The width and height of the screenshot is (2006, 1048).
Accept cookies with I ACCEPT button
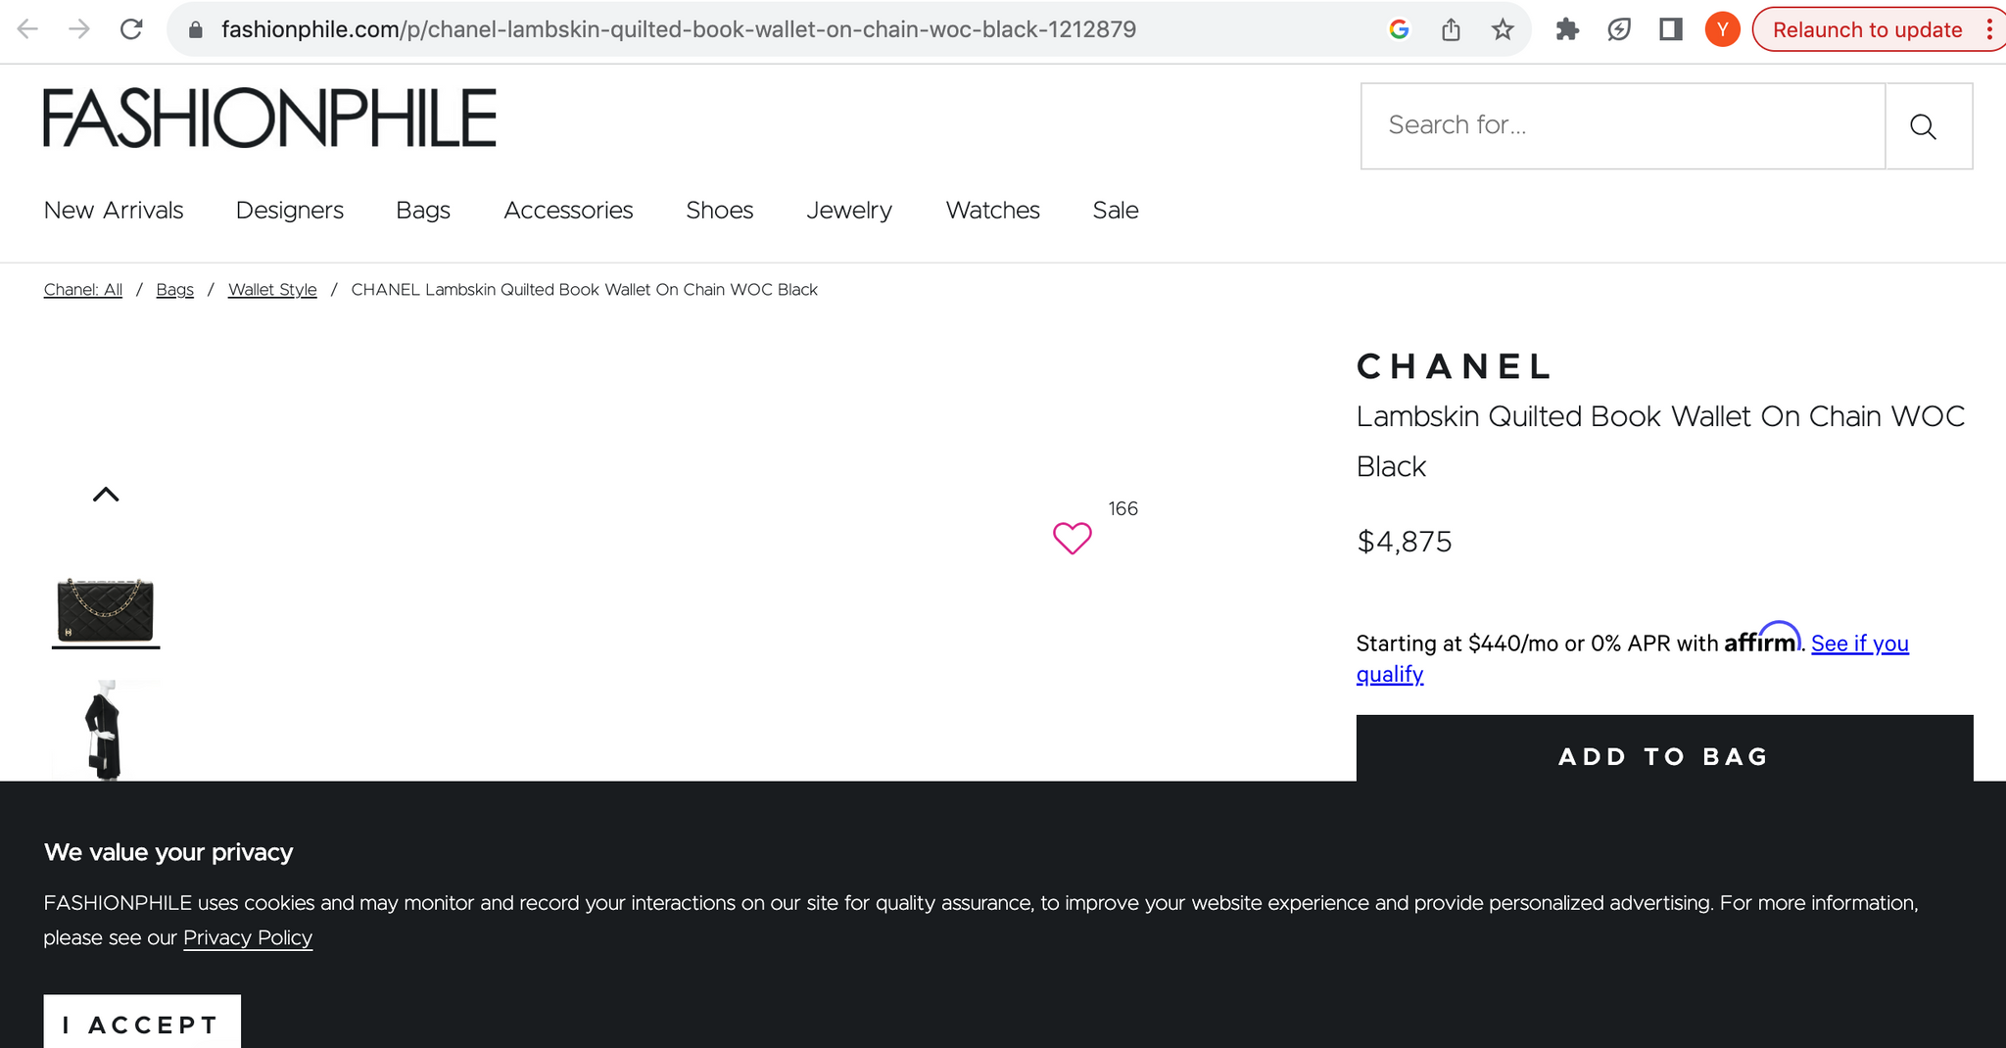[142, 1024]
